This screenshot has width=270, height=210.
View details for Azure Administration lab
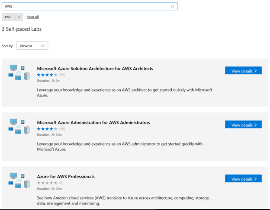[243, 124]
